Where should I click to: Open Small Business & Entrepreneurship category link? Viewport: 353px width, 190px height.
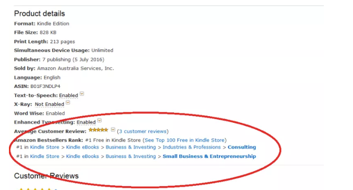[209, 156]
